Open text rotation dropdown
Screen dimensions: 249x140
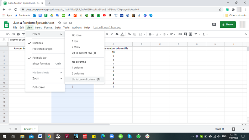click(173, 34)
